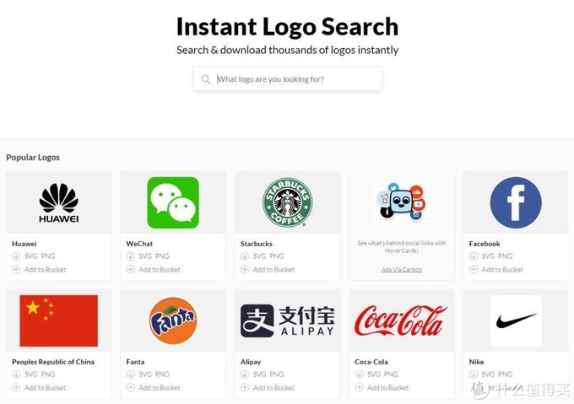Select the WeChat logo thumbnail
574x404 pixels.
tap(173, 202)
